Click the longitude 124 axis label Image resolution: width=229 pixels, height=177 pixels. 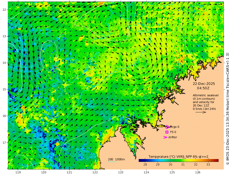click(x=146, y=172)
